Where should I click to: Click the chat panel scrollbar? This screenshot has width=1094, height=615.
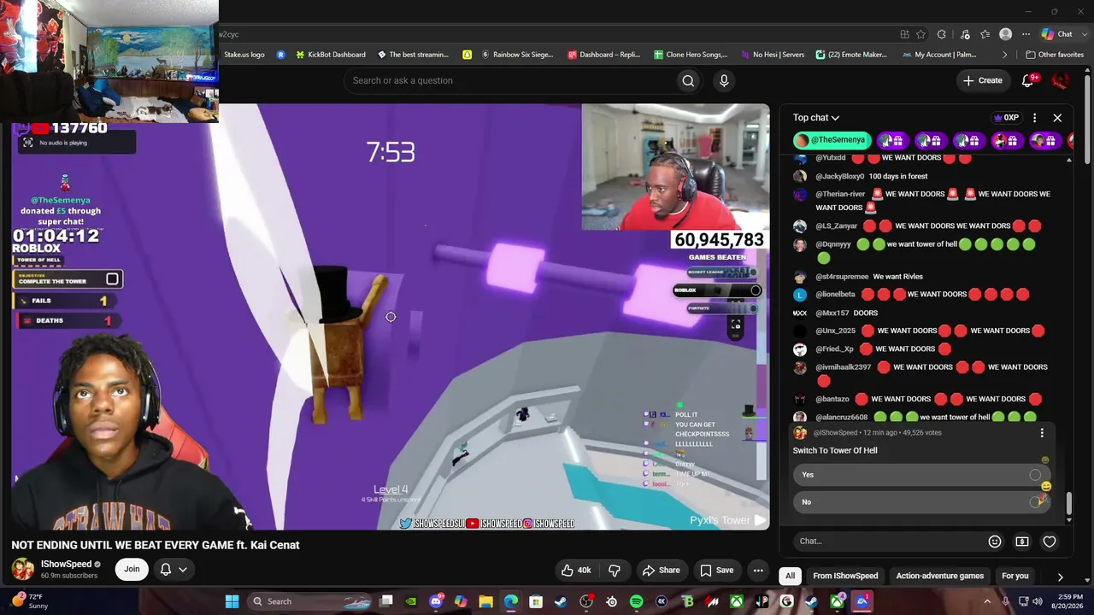[1069, 506]
